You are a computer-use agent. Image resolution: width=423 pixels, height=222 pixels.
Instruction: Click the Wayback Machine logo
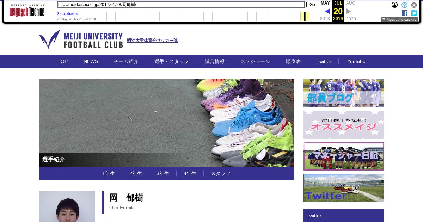(x=27, y=11)
